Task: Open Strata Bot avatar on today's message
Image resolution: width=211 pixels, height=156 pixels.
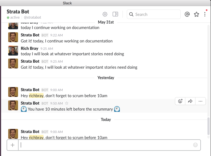Action: [x=13, y=134]
